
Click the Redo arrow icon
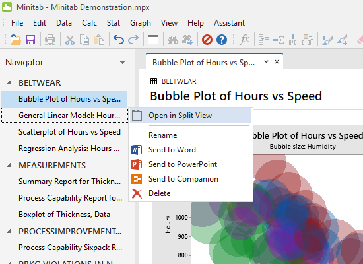[133, 40]
